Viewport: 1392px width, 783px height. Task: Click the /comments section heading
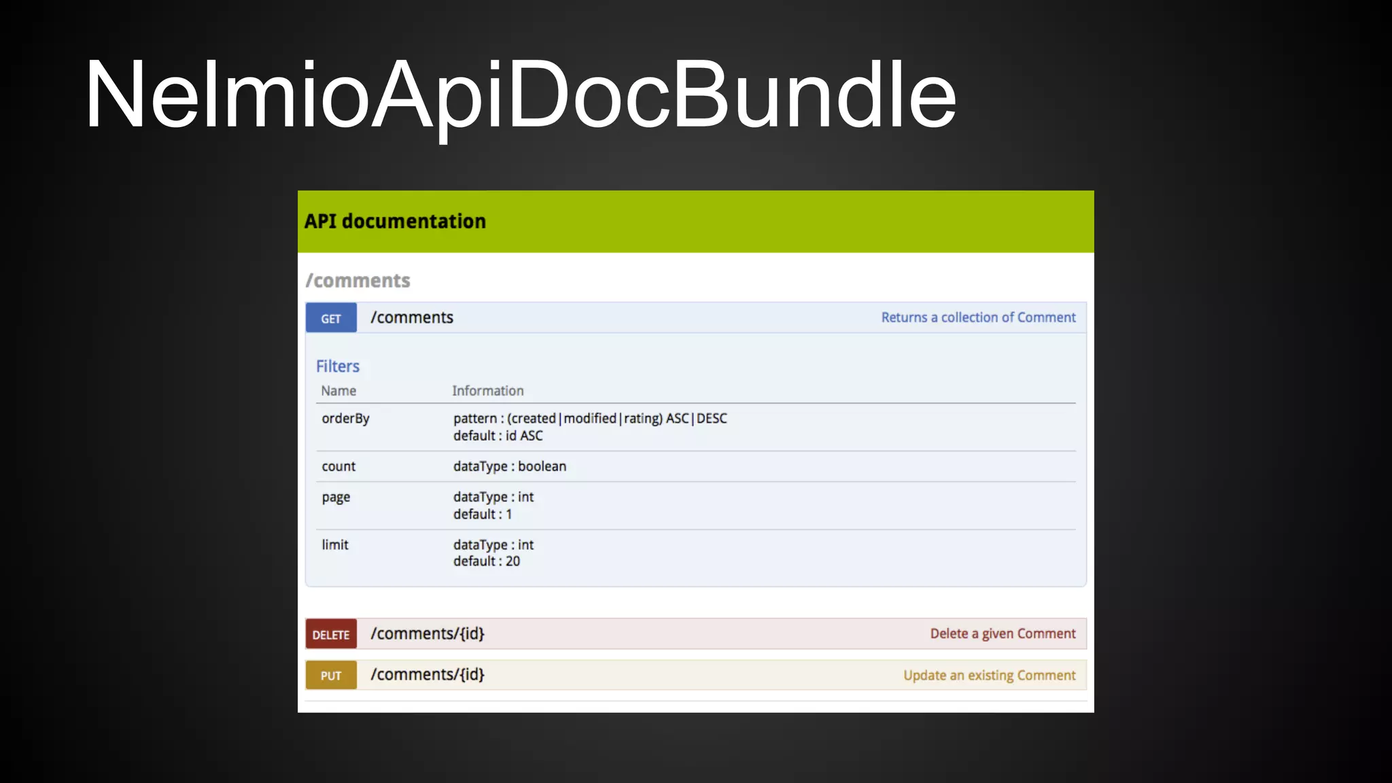358,281
